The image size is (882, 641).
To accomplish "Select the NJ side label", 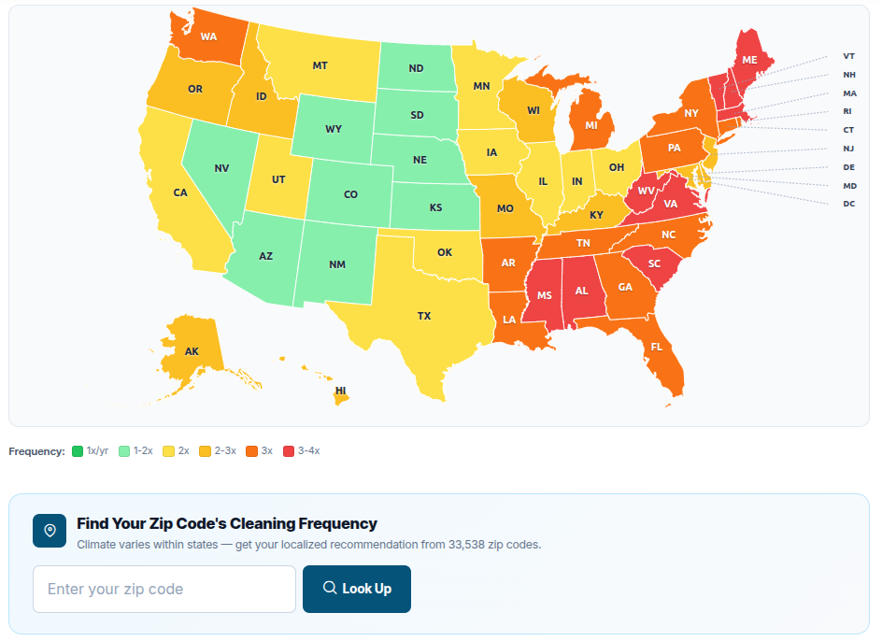I will (x=848, y=149).
